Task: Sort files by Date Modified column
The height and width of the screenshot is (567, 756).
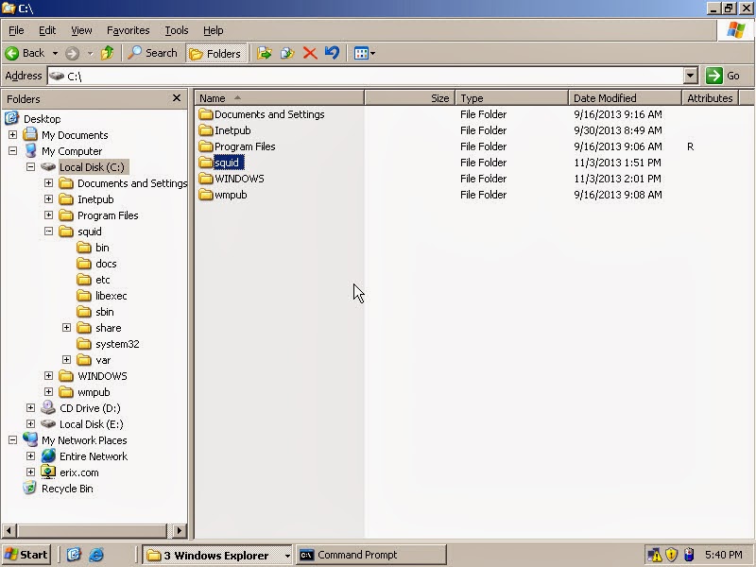Action: [x=625, y=98]
